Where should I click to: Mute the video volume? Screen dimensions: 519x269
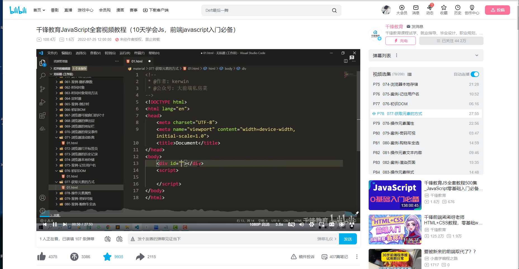point(302,224)
